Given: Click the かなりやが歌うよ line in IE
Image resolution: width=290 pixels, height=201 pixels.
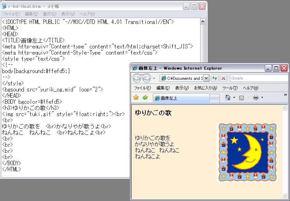Looking at the screenshot, I should tap(155, 144).
